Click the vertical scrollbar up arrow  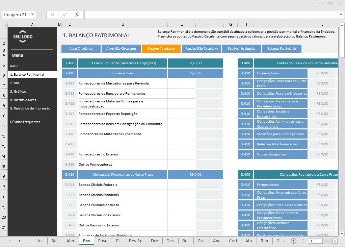pos(342,25)
